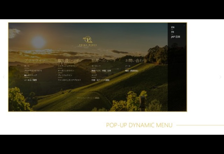224x154 pixels.
Task: Open the 取り扱いワイン menu heading
Action: tap(70, 61)
